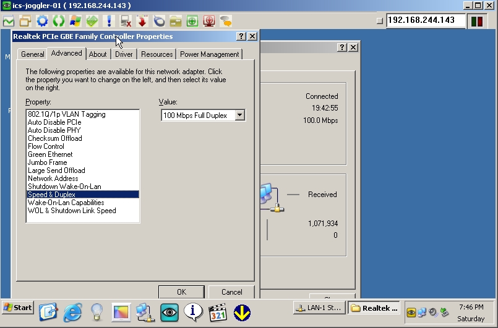Click the blue mouse toolbar icon

pyautogui.click(x=159, y=21)
